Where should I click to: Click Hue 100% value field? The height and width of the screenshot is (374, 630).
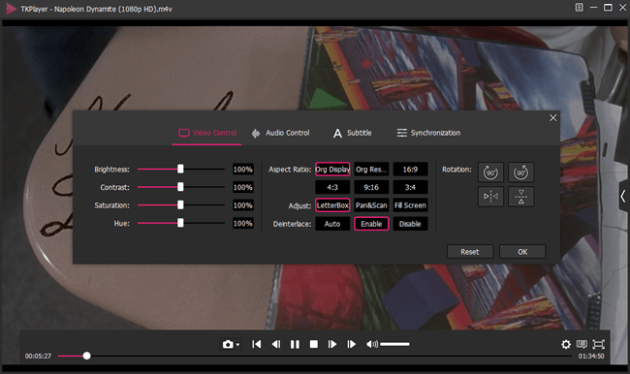pos(243,224)
